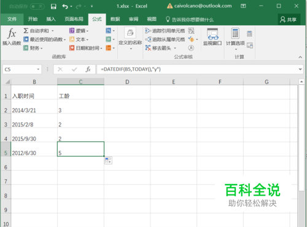307x227 pixels.
Task: Open the Name Box dropdown arrow
Action: [38, 69]
